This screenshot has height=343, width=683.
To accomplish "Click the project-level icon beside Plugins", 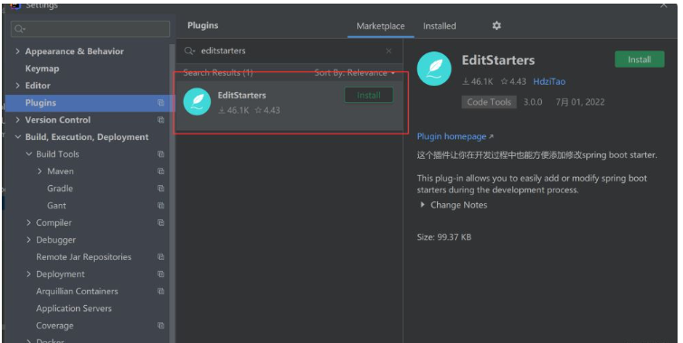I will pyautogui.click(x=161, y=103).
